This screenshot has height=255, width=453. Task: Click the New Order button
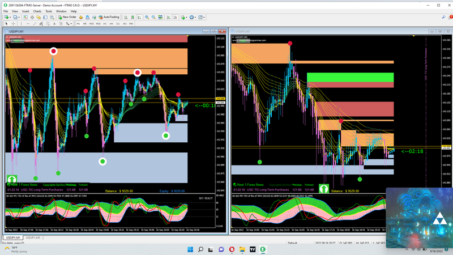pyautogui.click(x=67, y=18)
